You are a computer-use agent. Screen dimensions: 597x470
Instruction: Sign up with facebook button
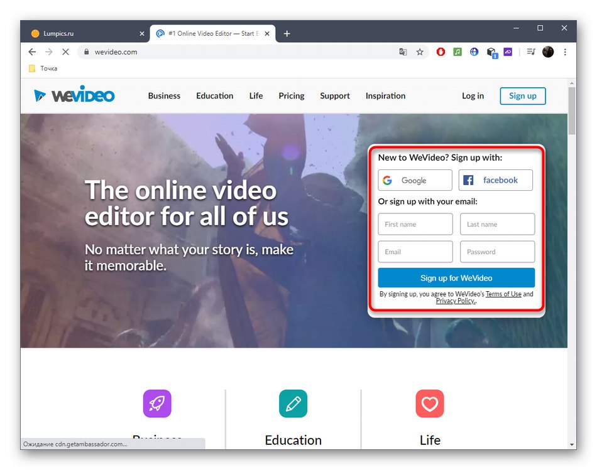[x=495, y=180]
